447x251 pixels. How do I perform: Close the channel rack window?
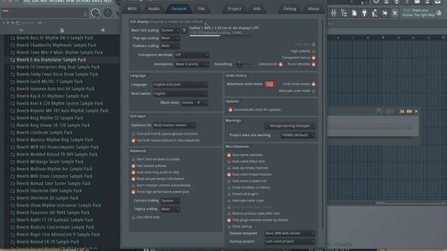[x=416, y=112]
